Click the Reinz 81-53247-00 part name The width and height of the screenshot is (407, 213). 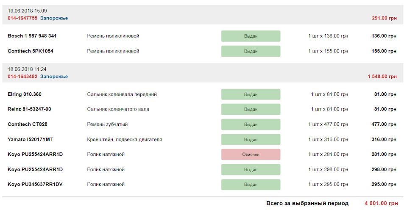pyautogui.click(x=29, y=109)
